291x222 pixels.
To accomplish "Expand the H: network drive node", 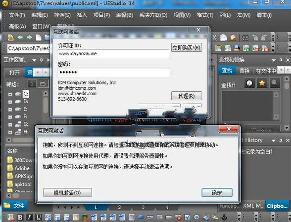I will coord(10,132).
